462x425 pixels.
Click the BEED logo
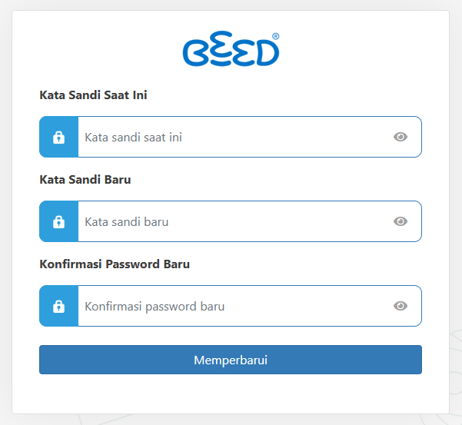(x=231, y=48)
